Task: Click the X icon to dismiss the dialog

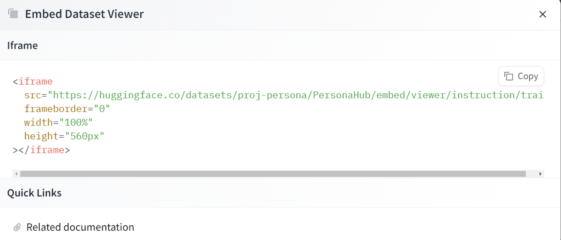Action: pos(543,14)
